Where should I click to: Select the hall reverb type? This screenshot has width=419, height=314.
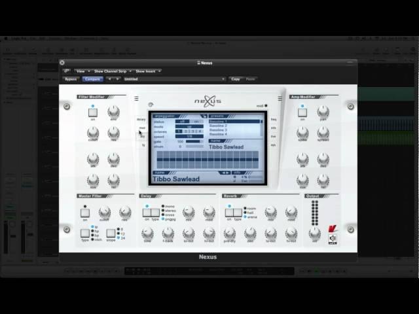tap(249, 213)
